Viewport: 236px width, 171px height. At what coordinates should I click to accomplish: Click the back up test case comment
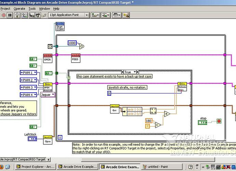[114, 76]
